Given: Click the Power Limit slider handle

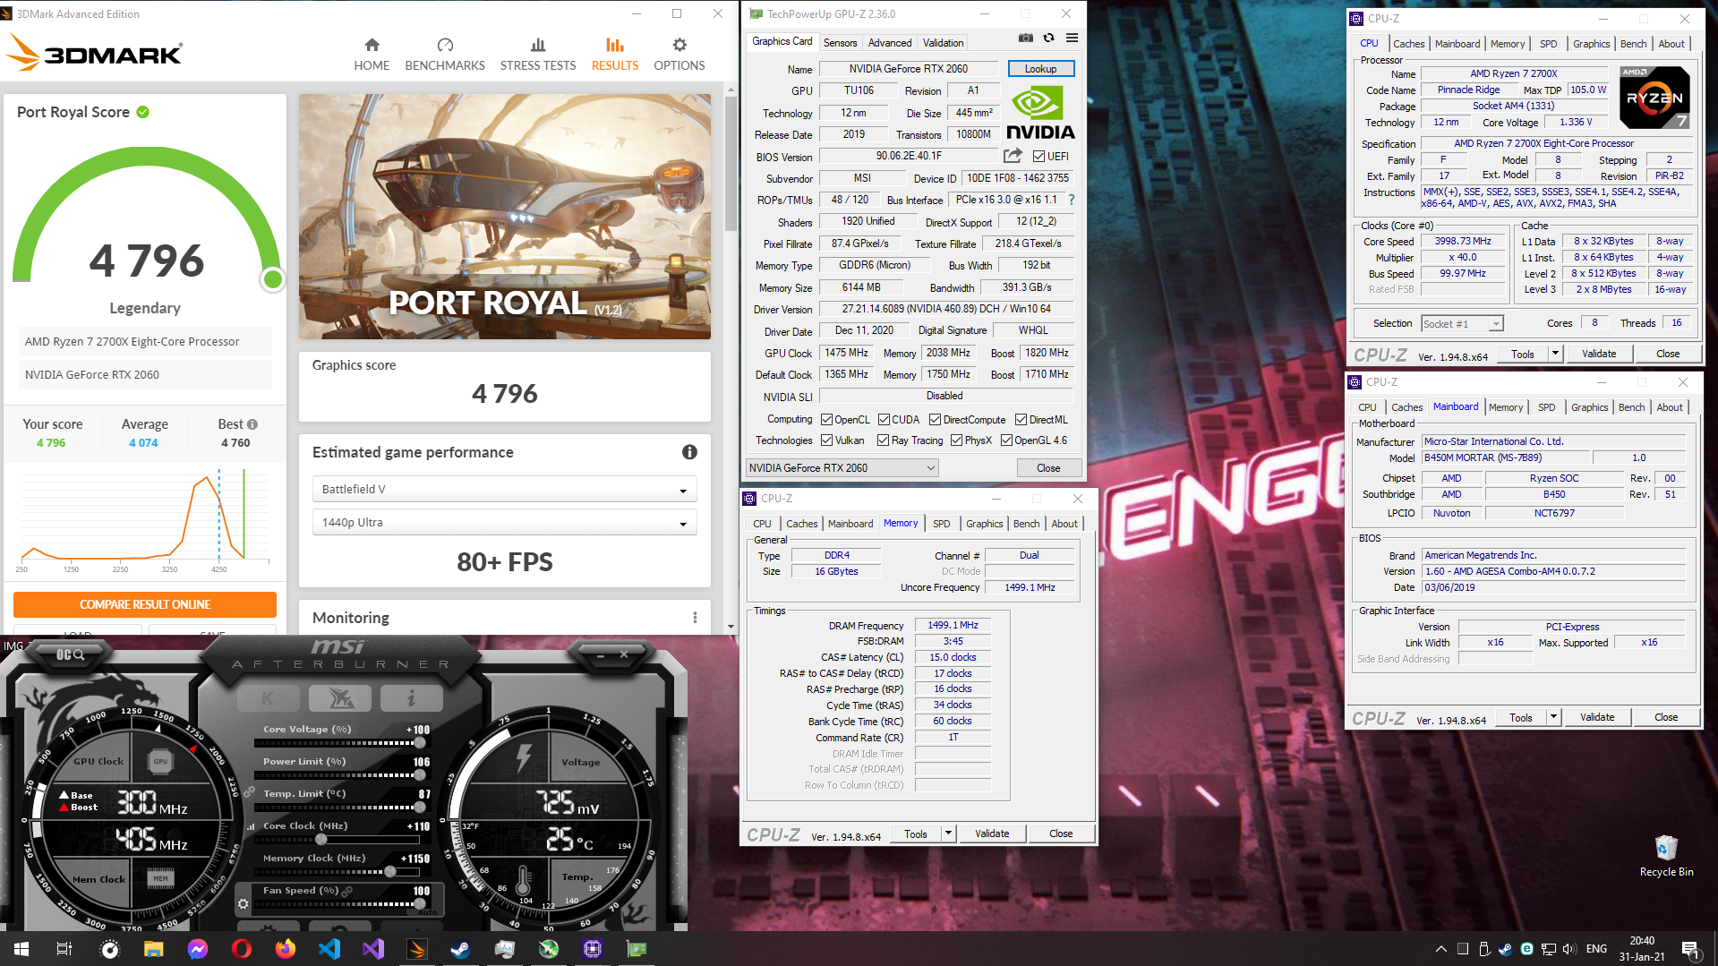Looking at the screenshot, I should 419,775.
